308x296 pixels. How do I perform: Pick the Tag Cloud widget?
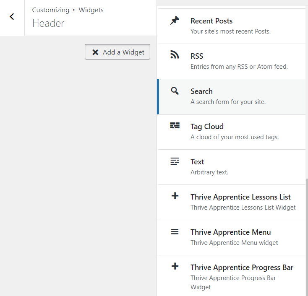coord(207,127)
